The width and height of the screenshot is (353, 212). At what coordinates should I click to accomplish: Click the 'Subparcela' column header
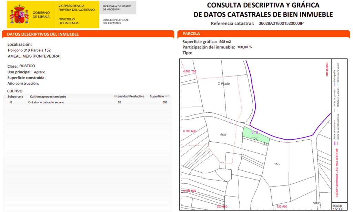[15, 97]
